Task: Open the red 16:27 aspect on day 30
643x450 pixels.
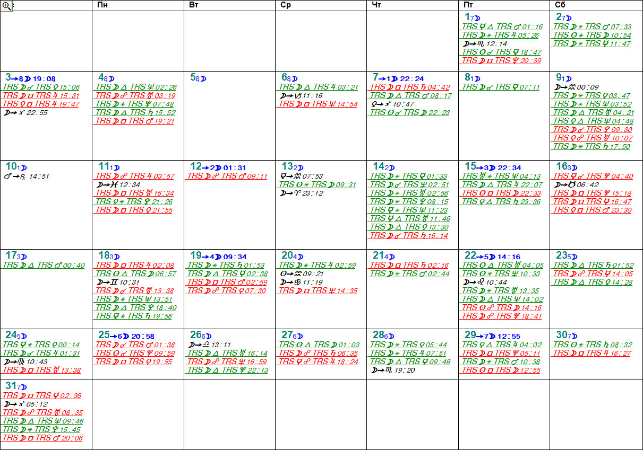Action: coord(592,354)
